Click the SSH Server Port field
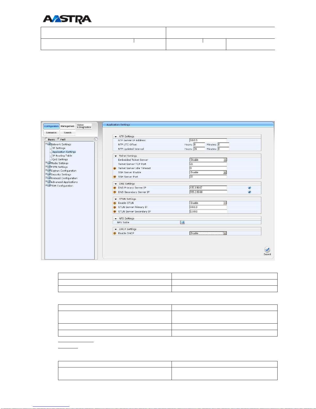Viewport: 316px width, 409px height. (208, 177)
